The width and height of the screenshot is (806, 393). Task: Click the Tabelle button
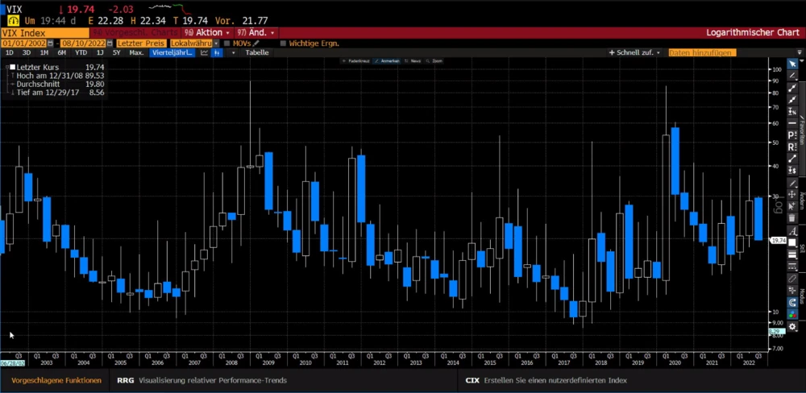coord(256,52)
